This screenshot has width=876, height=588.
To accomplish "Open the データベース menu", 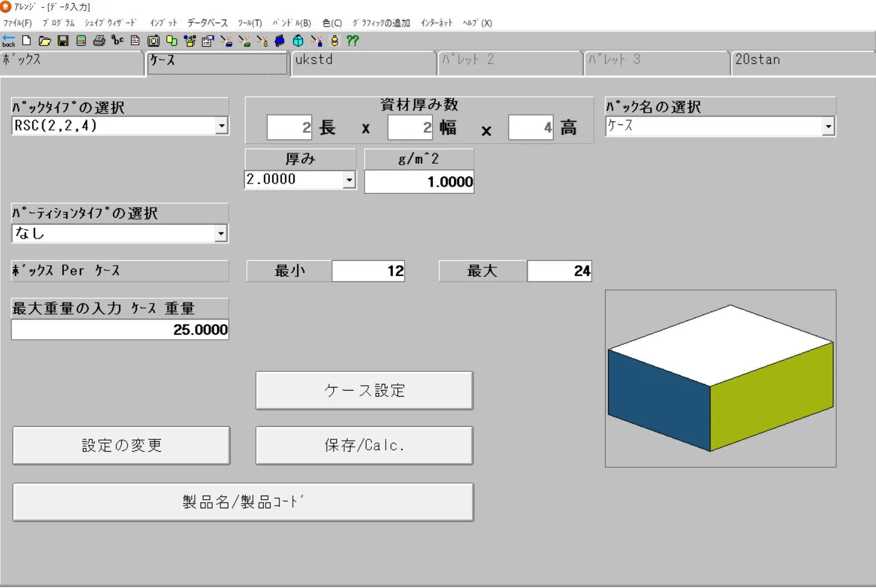I will (208, 23).
